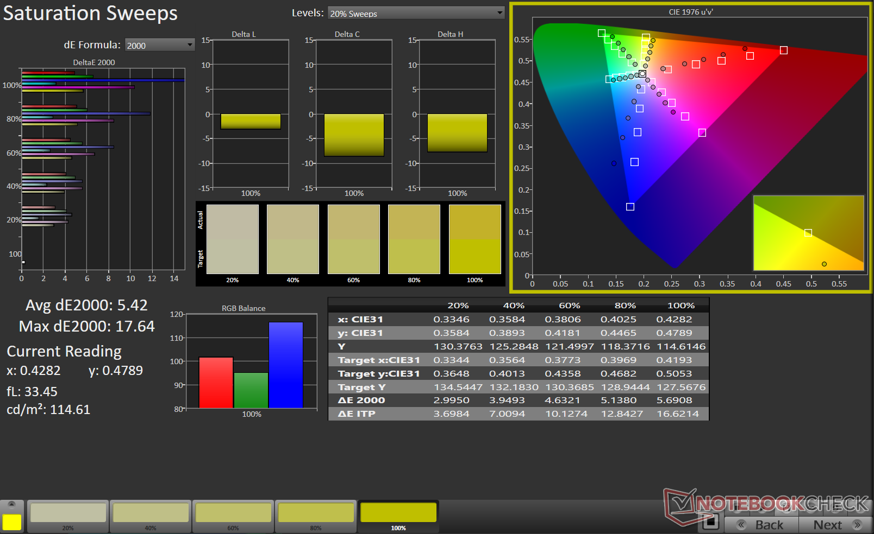Click the double-chevron icon on Next
This screenshot has height=534, width=874.
858,525
